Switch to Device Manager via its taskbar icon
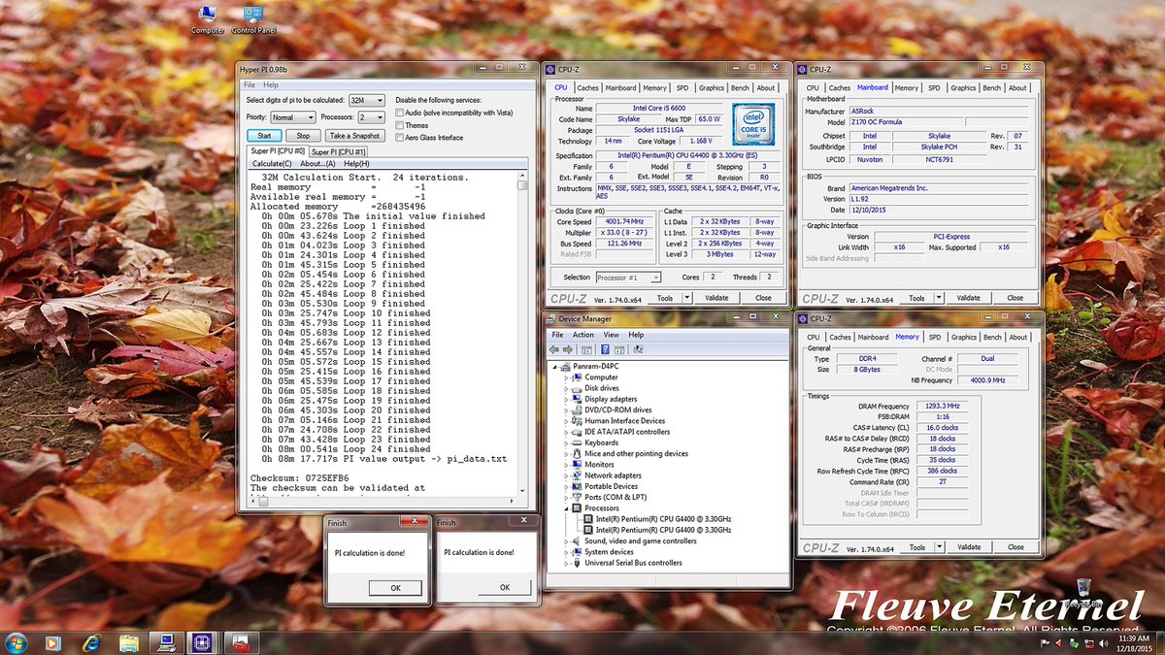This screenshot has width=1165, height=655. pyautogui.click(x=167, y=642)
